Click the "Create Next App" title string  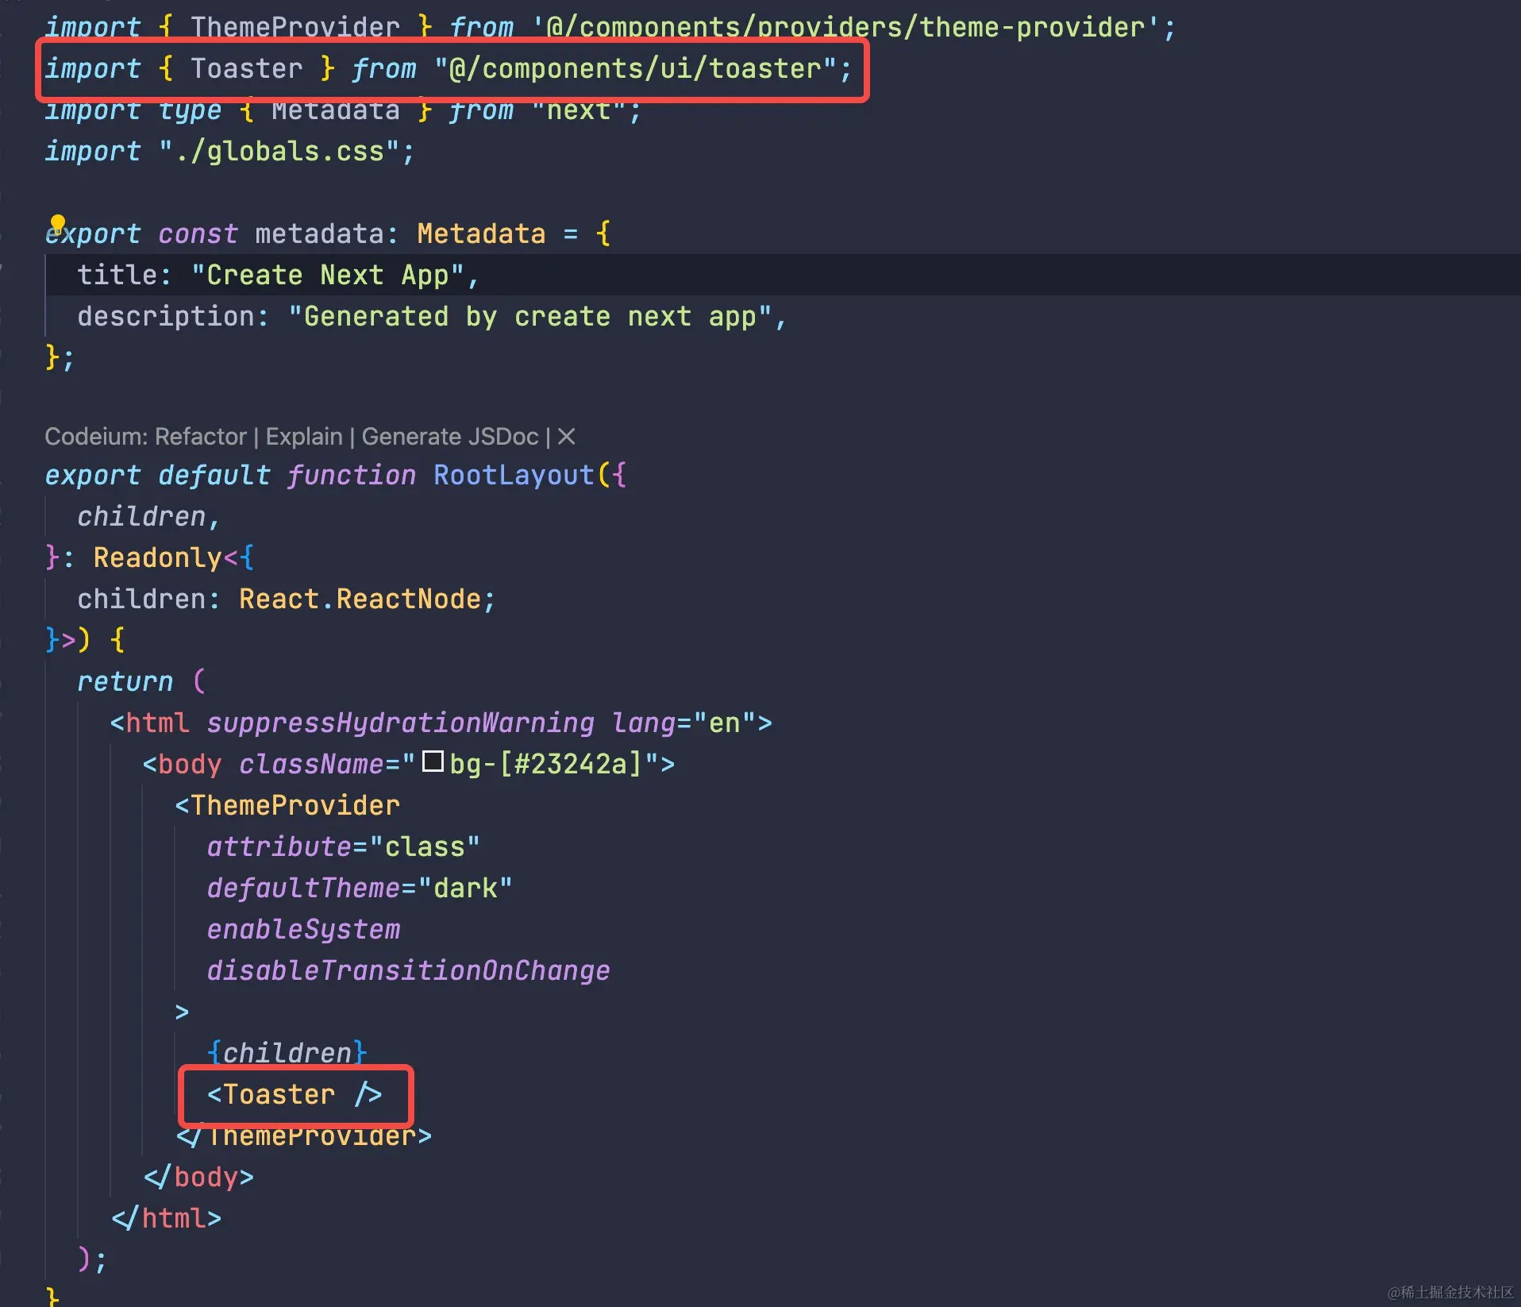328,275
